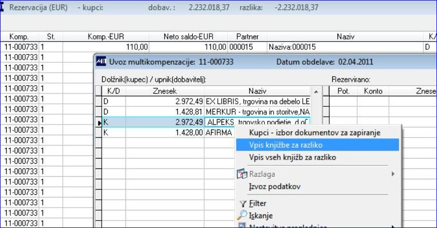Select the EX LIBRIS row
Viewport: 437px width, 228px height.
tap(206, 102)
